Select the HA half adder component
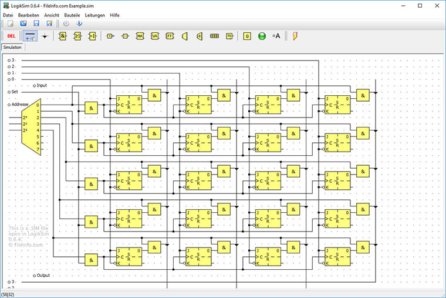The image size is (446, 298). pos(140,36)
